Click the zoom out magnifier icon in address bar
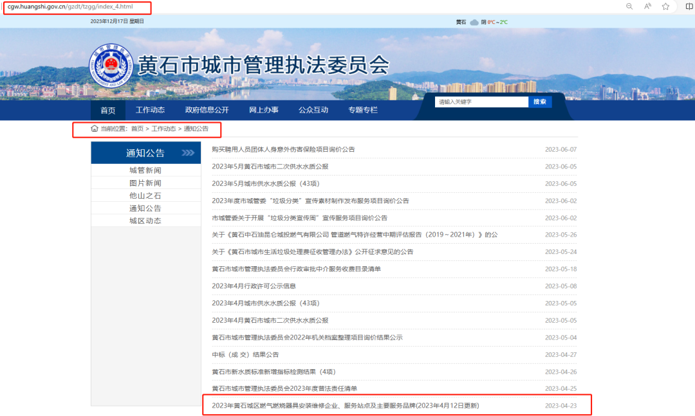This screenshot has width=695, height=416. 629,6
